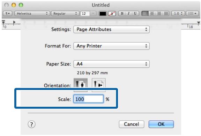Image resolution: width=201 pixels, height=136 pixels.
Task: Open the Helvetica font family dropdown
Action: (32, 14)
